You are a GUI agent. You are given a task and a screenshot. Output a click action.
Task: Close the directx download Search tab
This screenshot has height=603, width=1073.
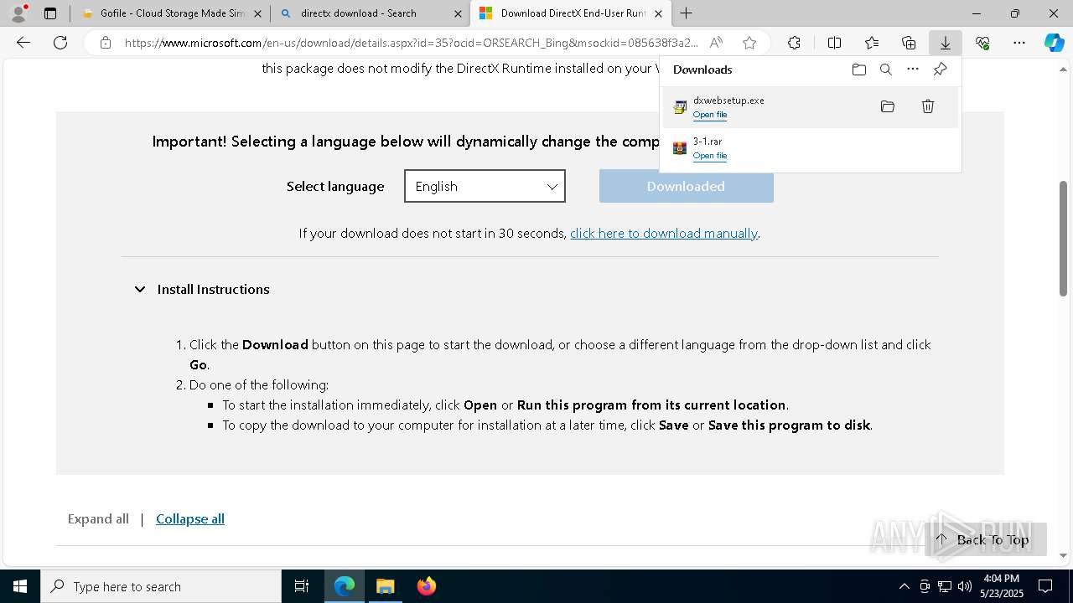tap(458, 13)
